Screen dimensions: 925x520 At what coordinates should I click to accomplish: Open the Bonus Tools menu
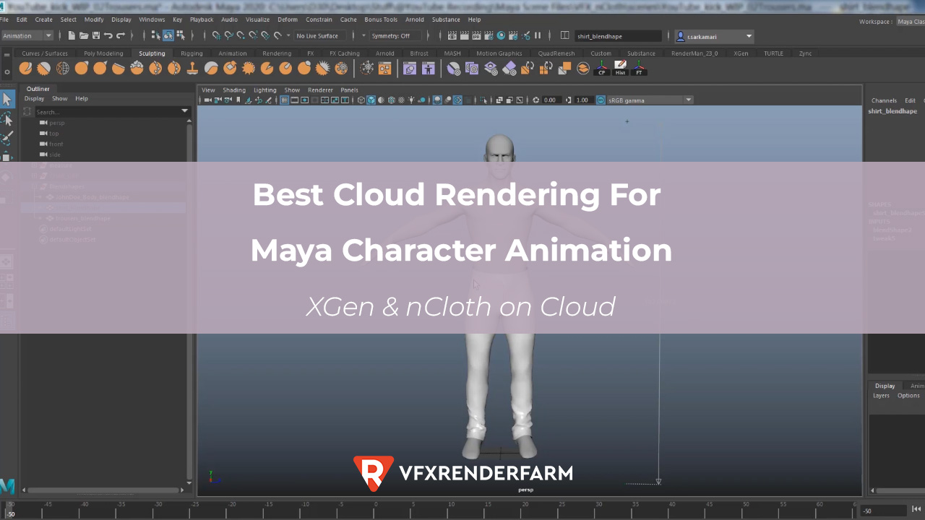(381, 19)
